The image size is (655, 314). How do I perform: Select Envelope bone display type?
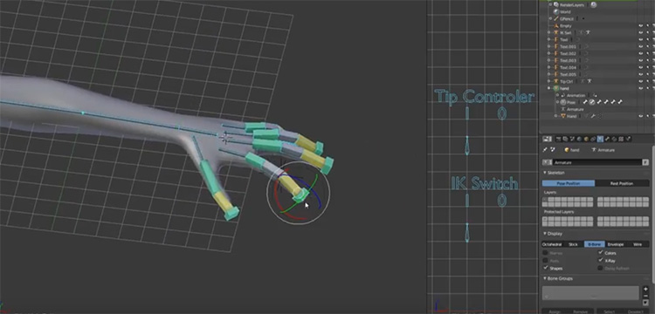[616, 244]
